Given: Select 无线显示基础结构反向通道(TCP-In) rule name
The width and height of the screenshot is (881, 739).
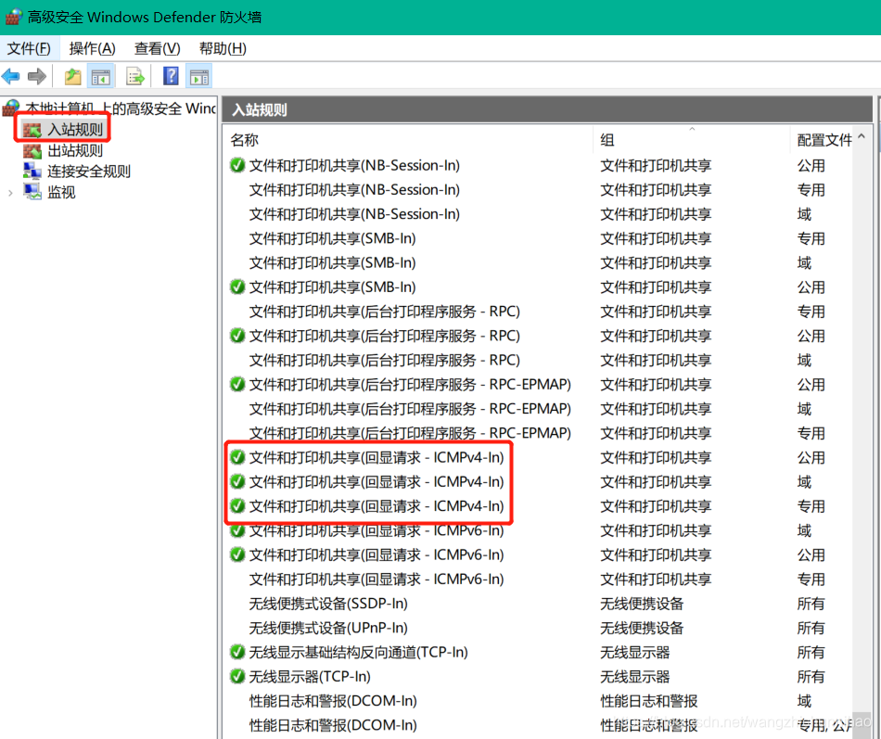Looking at the screenshot, I should click(x=359, y=652).
